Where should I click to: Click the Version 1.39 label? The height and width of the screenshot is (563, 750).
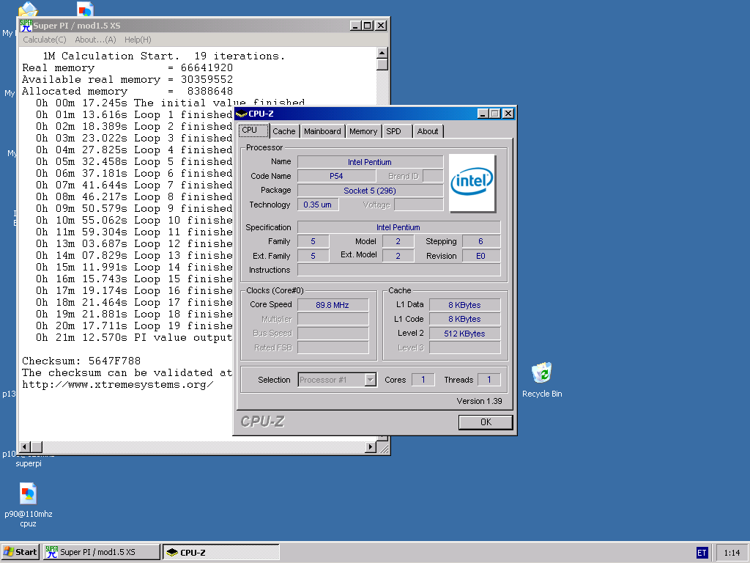pos(479,401)
